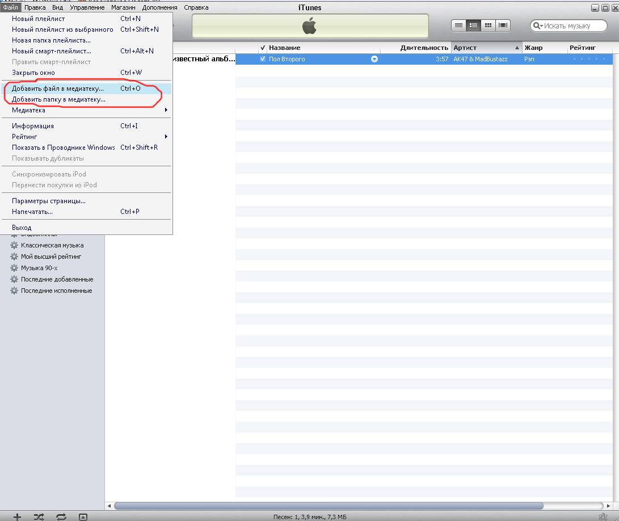This screenshot has height=521, width=619.
Task: Click the Apple logo display panel
Action: coord(310,26)
